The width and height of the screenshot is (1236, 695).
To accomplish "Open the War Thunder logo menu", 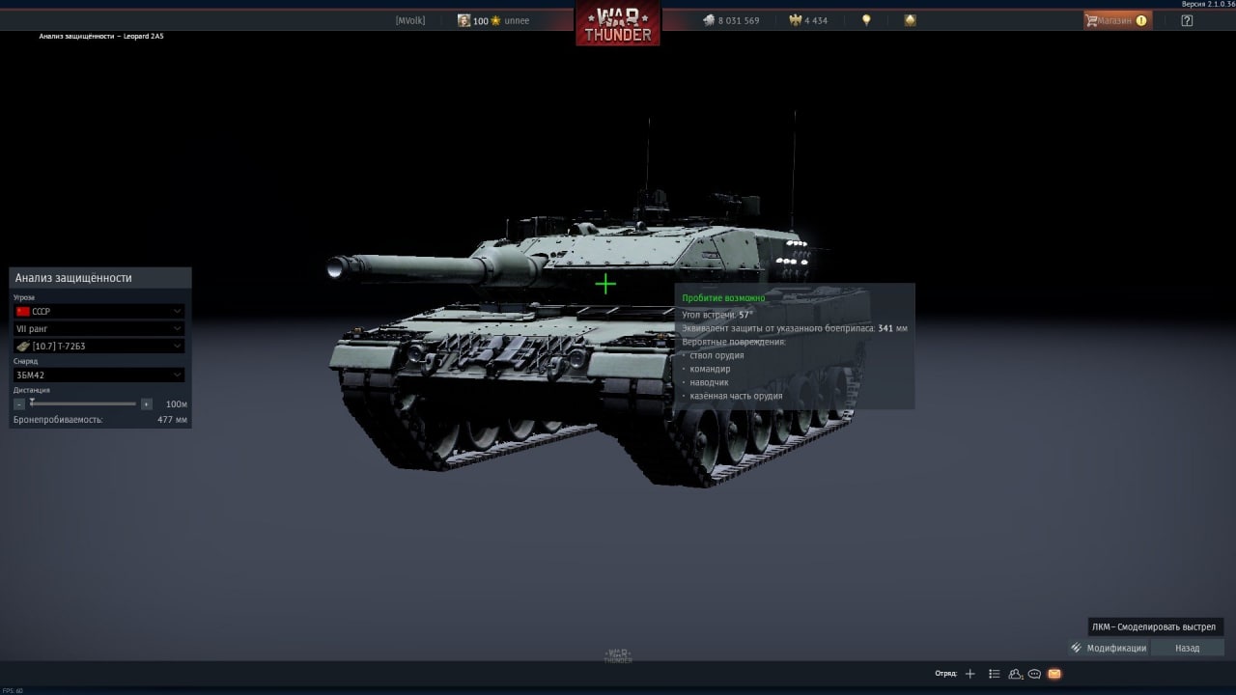I will click(618, 23).
